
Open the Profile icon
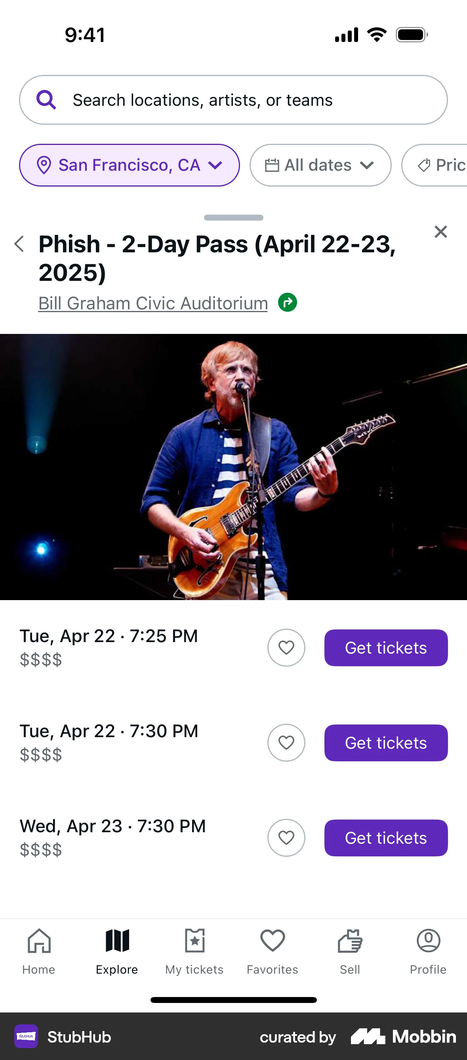427,941
